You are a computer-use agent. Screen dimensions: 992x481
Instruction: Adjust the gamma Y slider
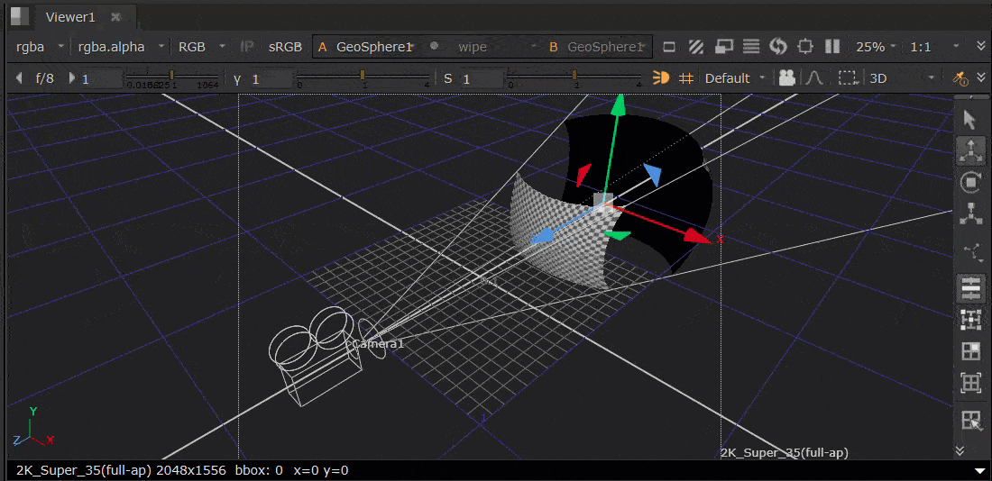(x=363, y=78)
